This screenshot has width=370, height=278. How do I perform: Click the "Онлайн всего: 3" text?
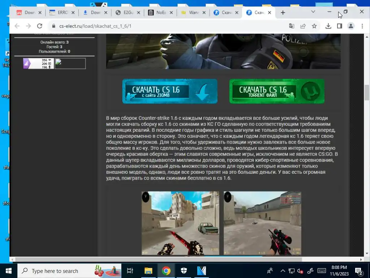(54, 42)
